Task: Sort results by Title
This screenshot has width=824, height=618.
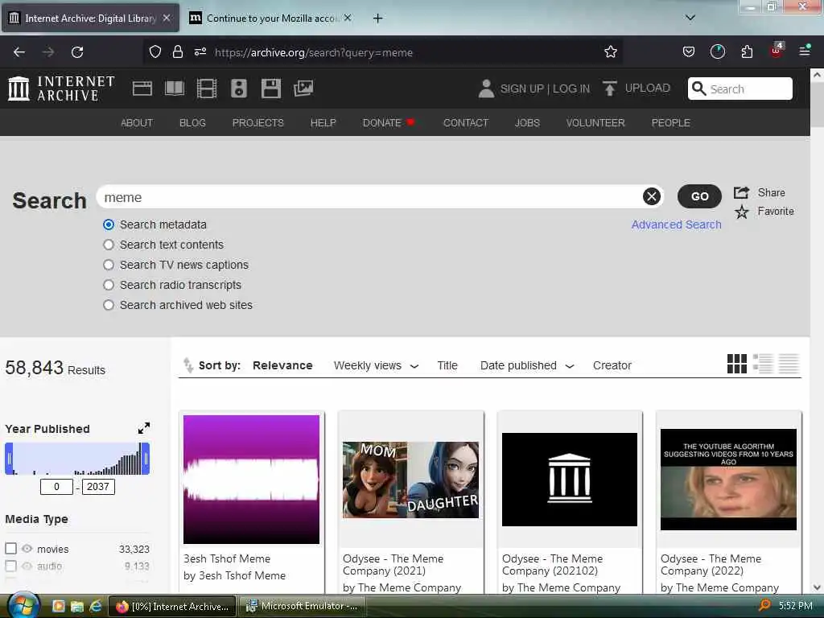Action: point(447,365)
